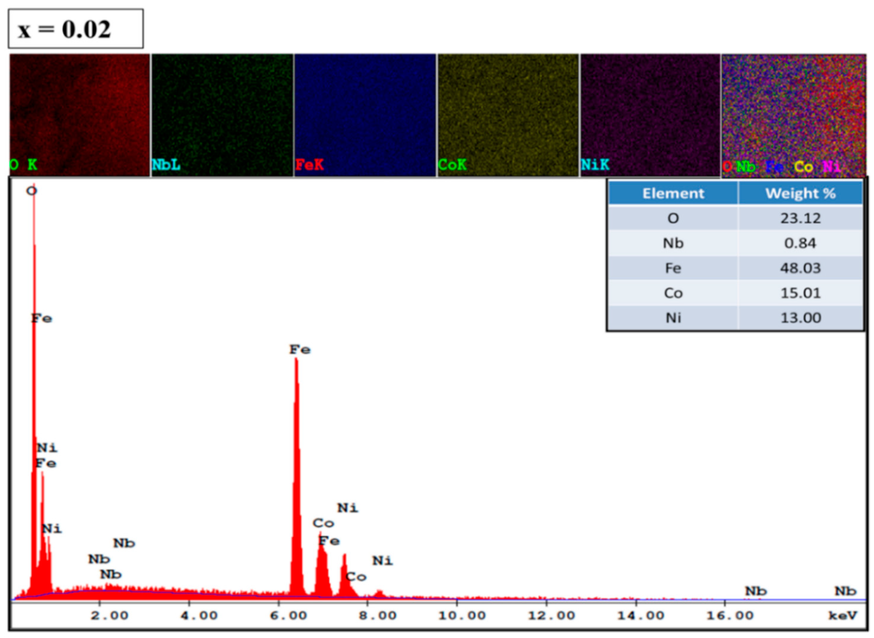This screenshot has height=638, width=874.
Task: Select the Co row in the table
Action: [673, 293]
